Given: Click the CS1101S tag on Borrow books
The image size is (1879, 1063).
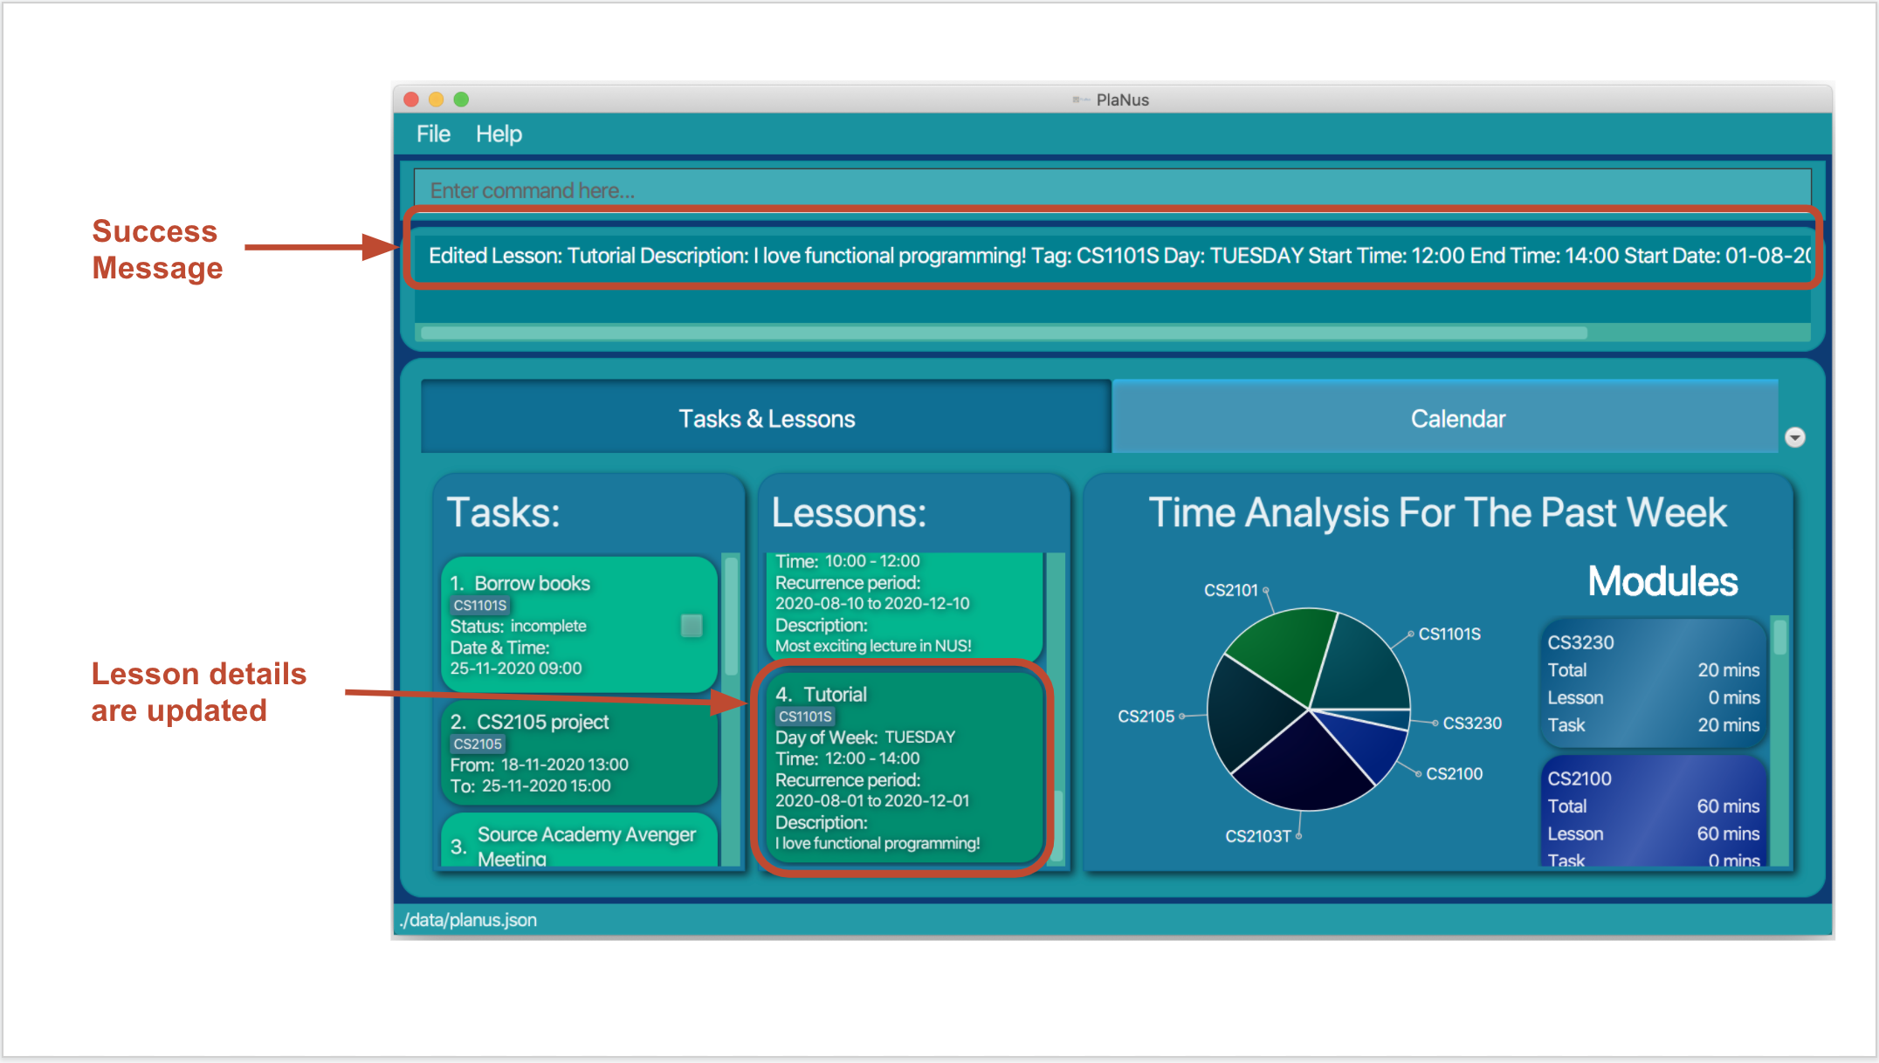Looking at the screenshot, I should tap(480, 605).
